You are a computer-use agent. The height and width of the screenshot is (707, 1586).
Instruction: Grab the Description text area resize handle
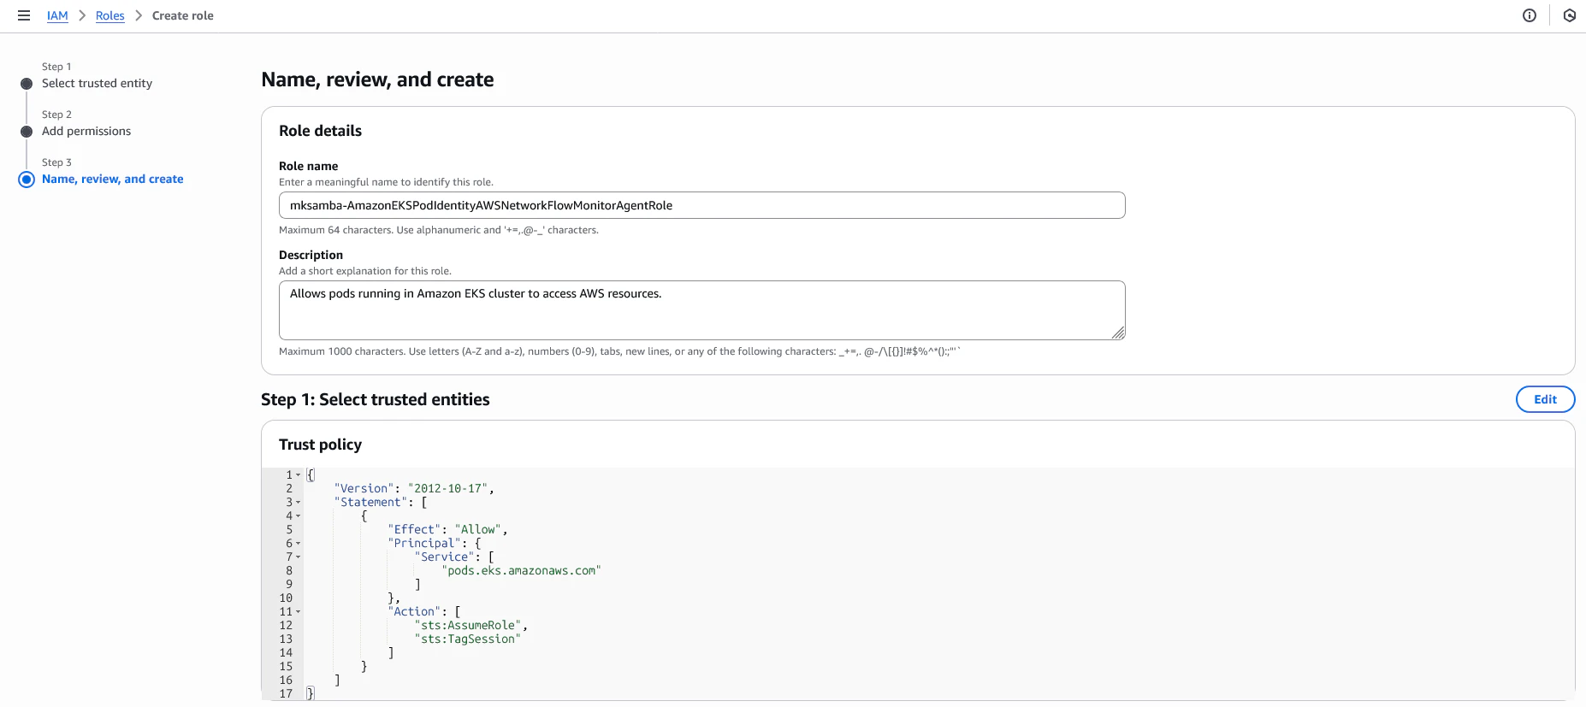point(1118,333)
